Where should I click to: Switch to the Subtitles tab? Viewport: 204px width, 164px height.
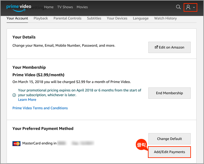click(x=94, y=18)
